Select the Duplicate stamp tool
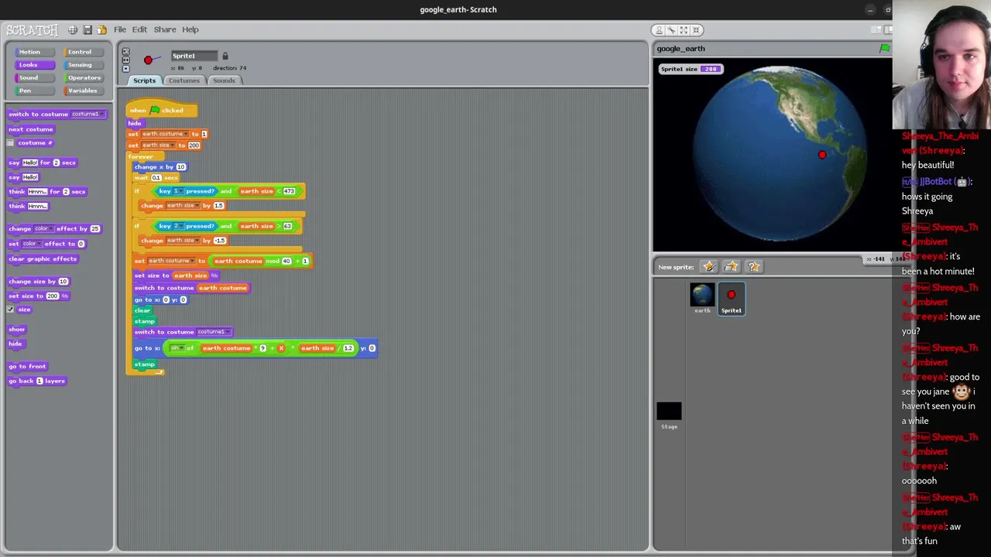Viewport: 991px width, 557px height. click(659, 29)
